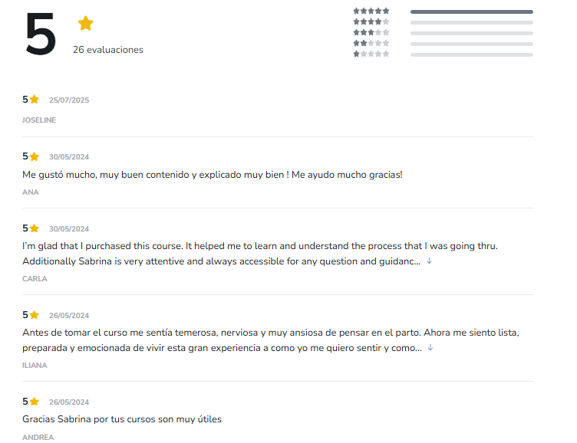Click the star on Iliana's review

[x=35, y=315]
